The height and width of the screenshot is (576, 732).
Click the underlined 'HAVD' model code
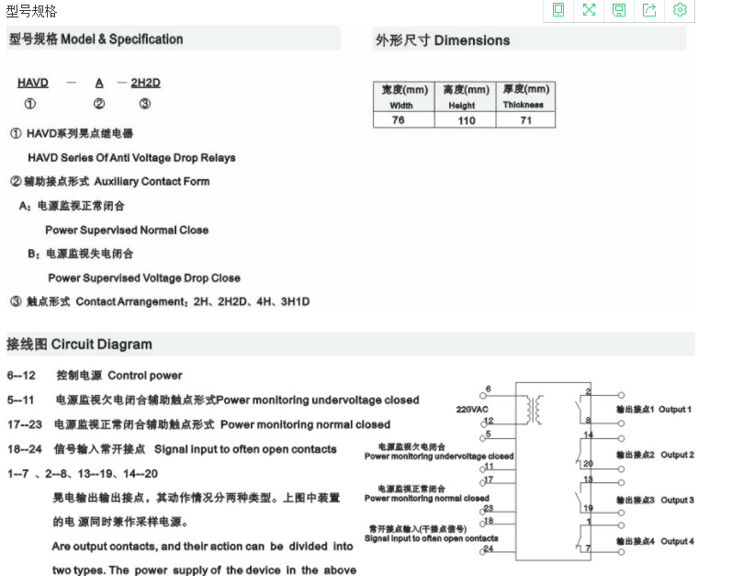33,83
